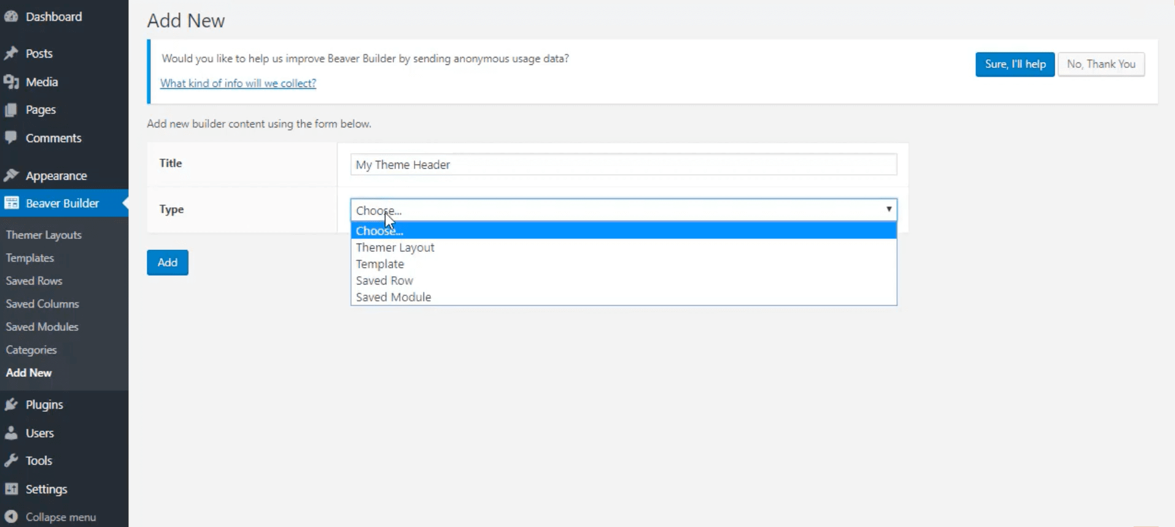The height and width of the screenshot is (527, 1175).
Task: Click the Dashboard gauge icon
Action: [11, 17]
